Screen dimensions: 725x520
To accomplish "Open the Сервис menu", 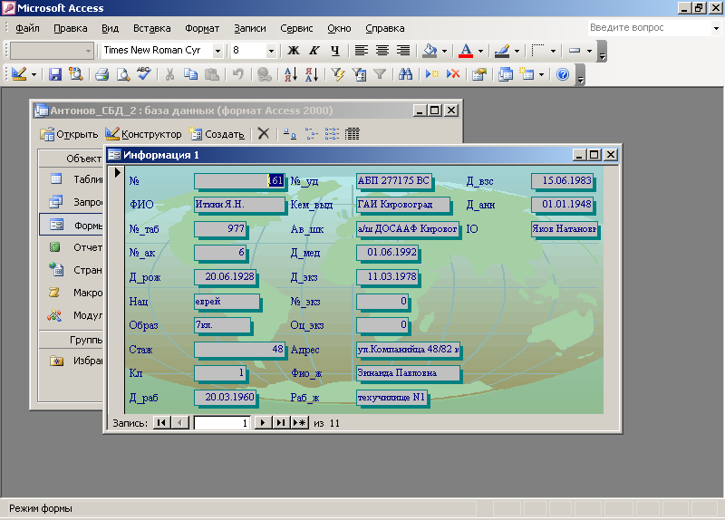I will [296, 28].
